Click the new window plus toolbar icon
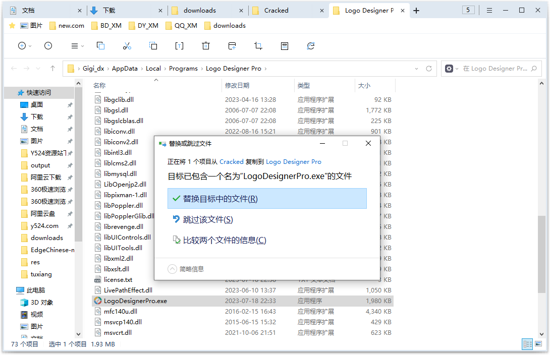This screenshot has height=355, width=550. click(232, 46)
